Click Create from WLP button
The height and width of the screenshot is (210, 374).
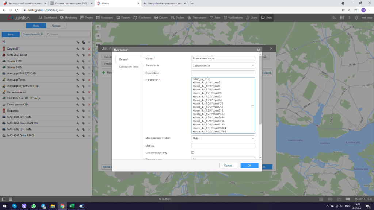tap(33, 35)
